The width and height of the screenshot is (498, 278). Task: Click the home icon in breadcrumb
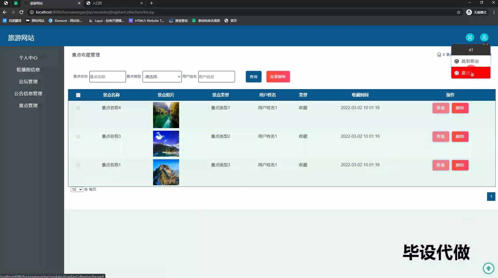pyautogui.click(x=439, y=54)
